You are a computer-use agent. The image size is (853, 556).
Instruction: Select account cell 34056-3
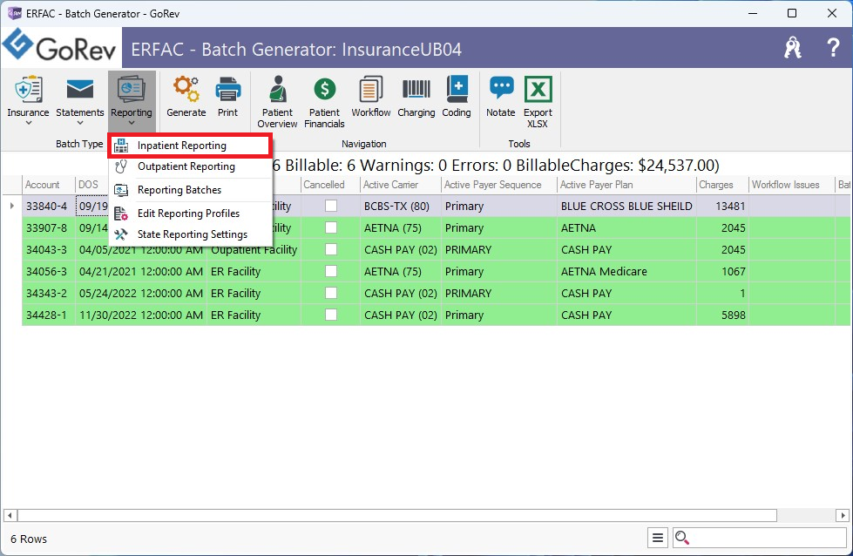49,272
